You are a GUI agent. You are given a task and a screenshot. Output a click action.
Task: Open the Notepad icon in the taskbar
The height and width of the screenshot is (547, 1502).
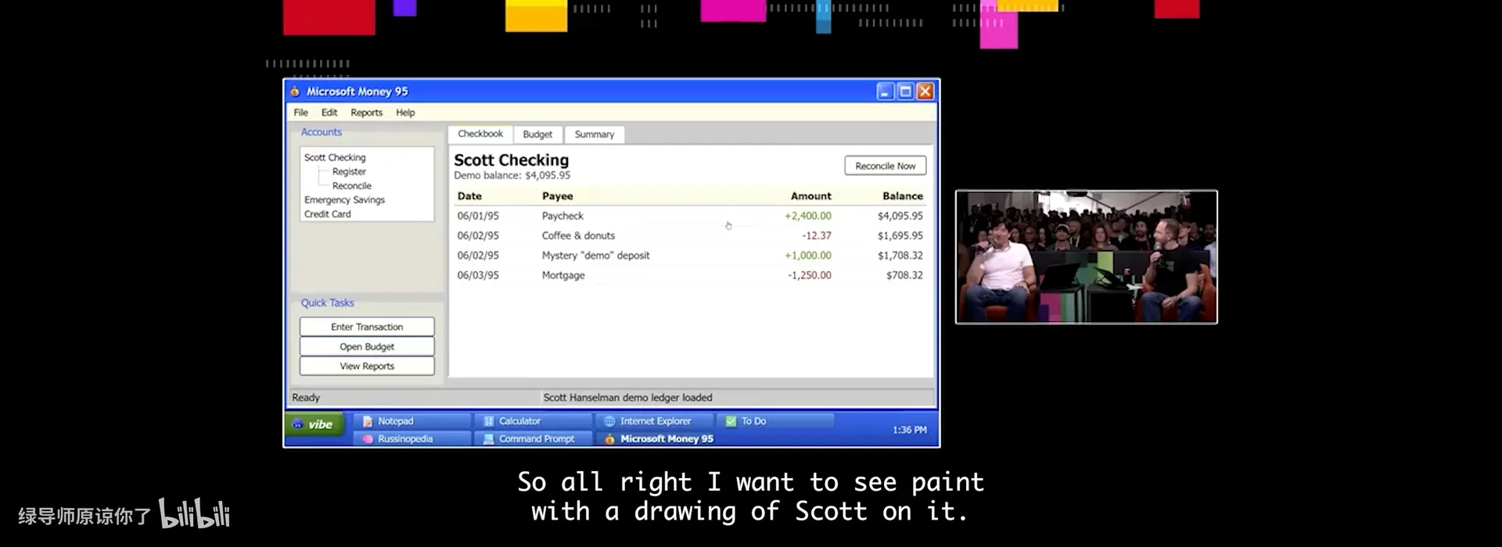pyautogui.click(x=368, y=421)
